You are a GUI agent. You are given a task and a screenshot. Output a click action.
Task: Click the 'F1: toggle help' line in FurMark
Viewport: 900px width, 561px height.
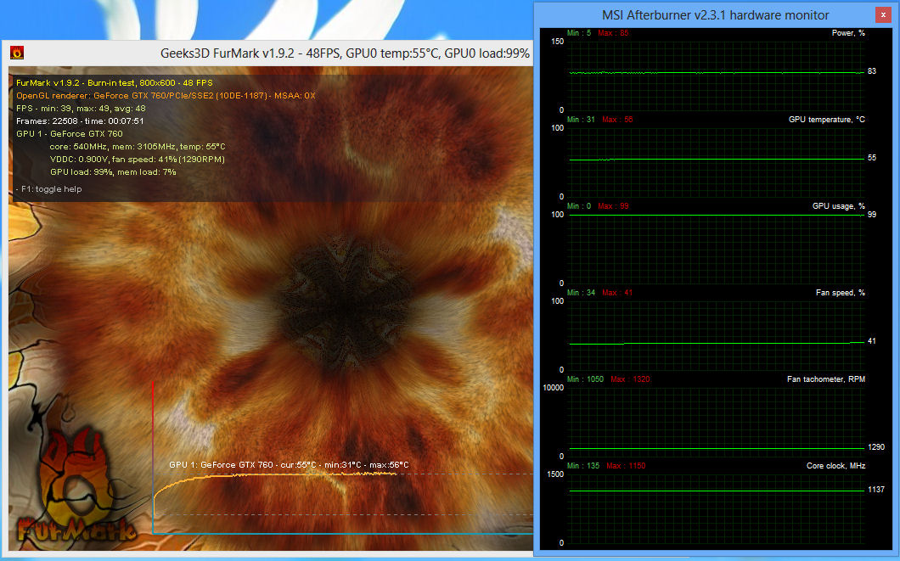pyautogui.click(x=48, y=188)
